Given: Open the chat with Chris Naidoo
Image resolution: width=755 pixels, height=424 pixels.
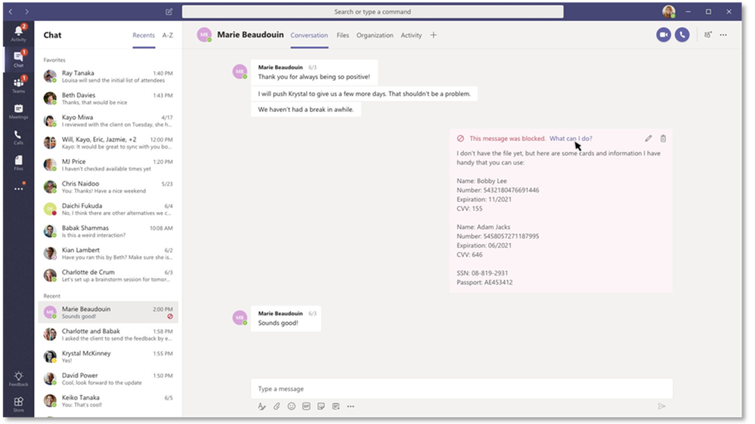Looking at the screenshot, I should [108, 187].
